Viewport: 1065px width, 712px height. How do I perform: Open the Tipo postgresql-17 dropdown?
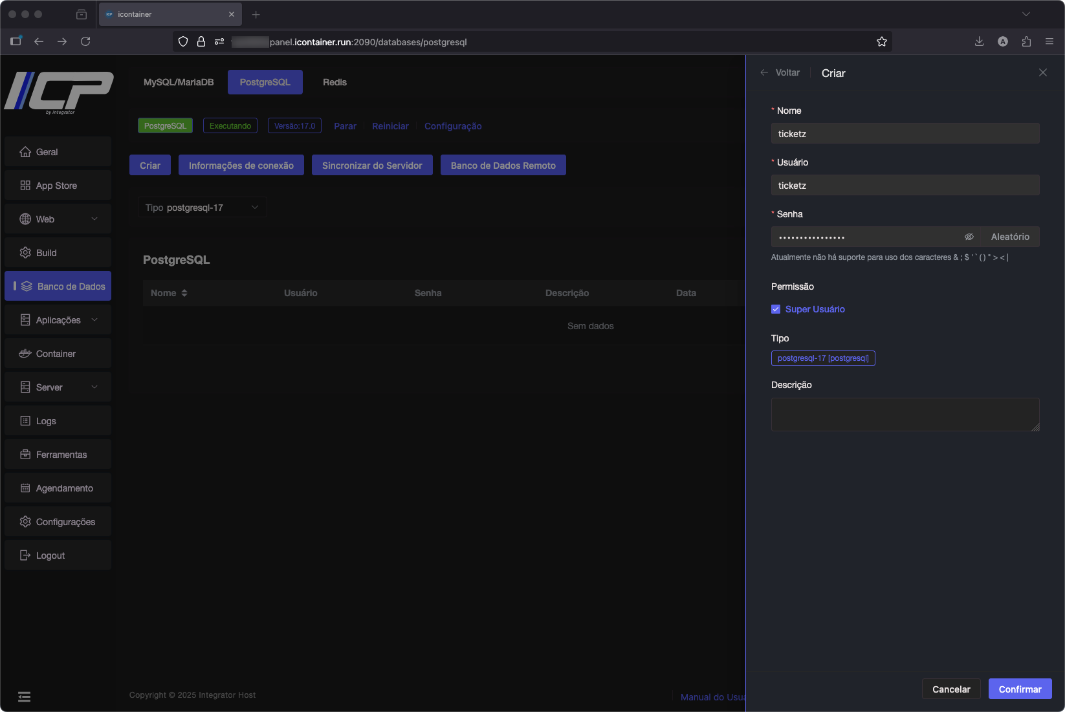pyautogui.click(x=202, y=208)
